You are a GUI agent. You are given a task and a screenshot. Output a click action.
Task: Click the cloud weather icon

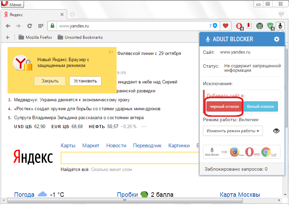[42, 194]
